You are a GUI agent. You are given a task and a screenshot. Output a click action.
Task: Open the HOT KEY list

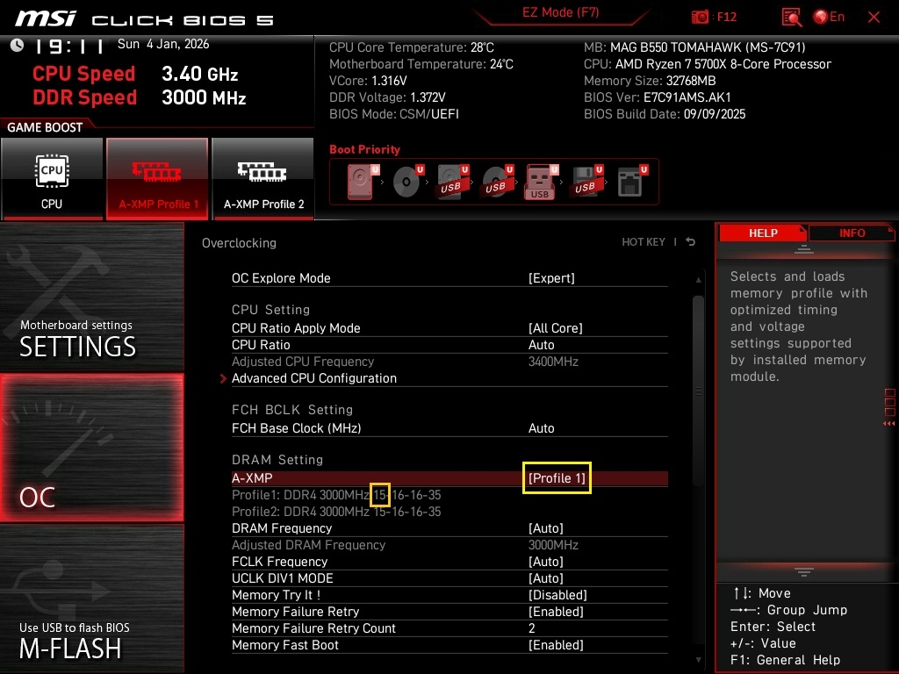pos(644,242)
